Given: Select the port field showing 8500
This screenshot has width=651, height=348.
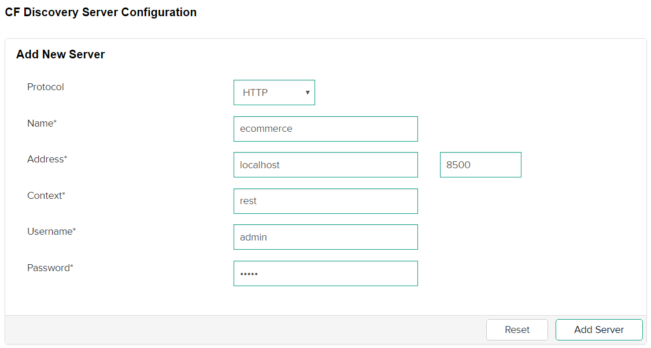Looking at the screenshot, I should pos(480,165).
